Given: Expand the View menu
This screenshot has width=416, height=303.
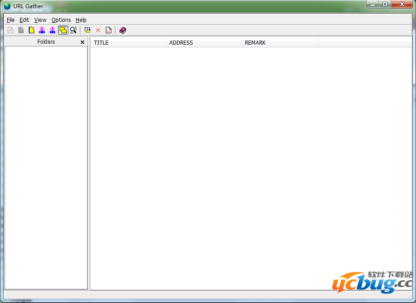Looking at the screenshot, I should click(40, 20).
